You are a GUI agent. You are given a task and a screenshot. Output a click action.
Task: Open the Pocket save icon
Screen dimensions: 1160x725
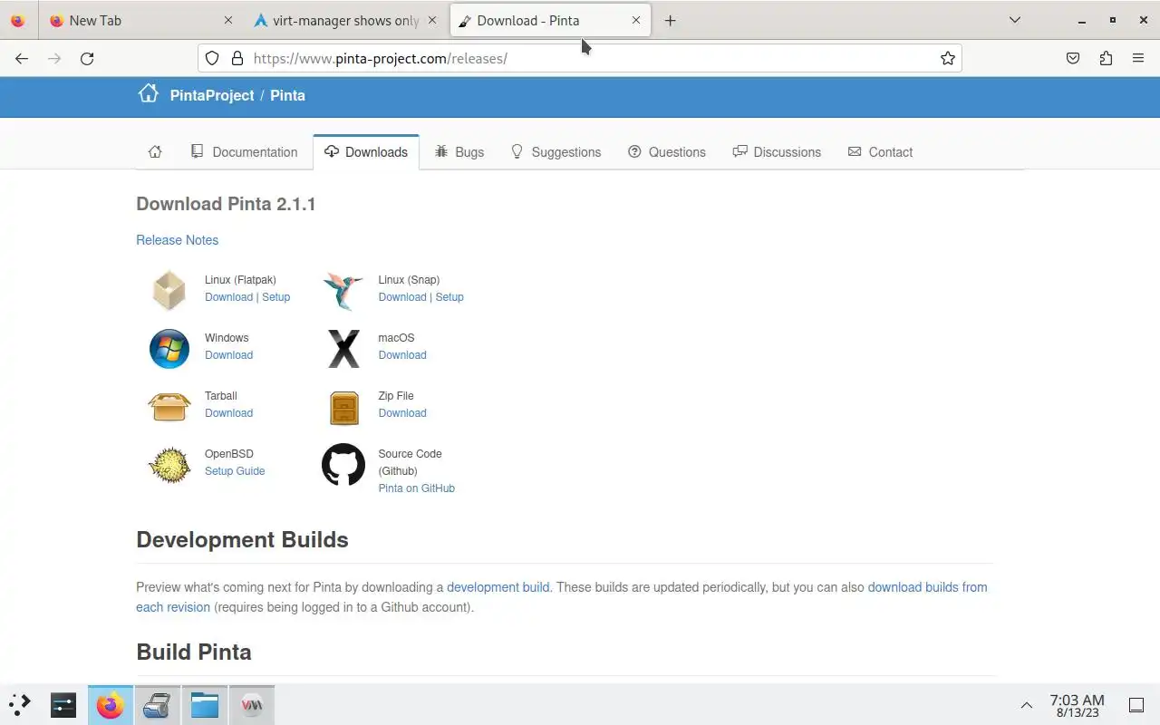[x=1073, y=58]
